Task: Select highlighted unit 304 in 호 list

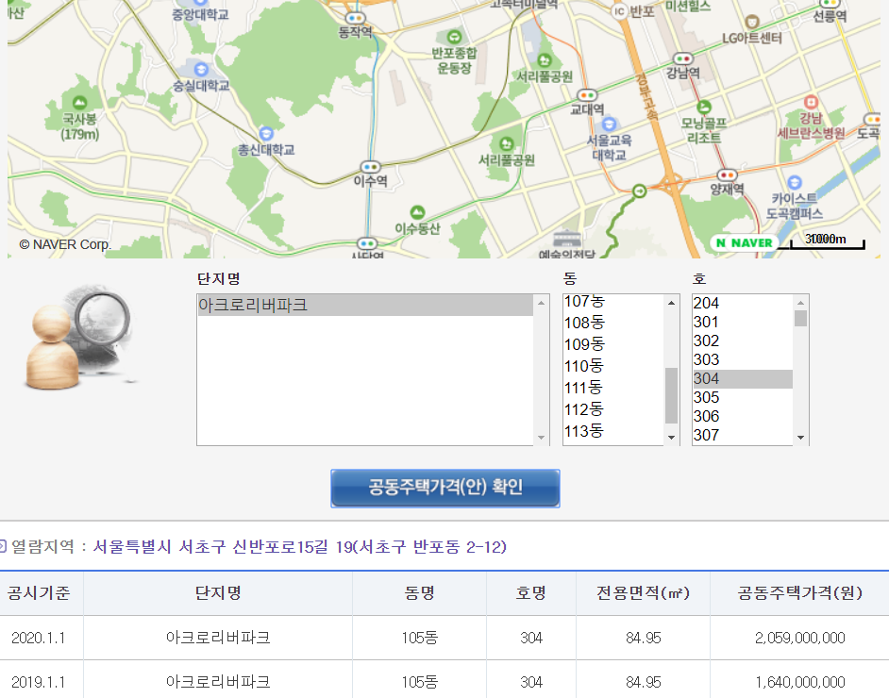Action: 742,379
